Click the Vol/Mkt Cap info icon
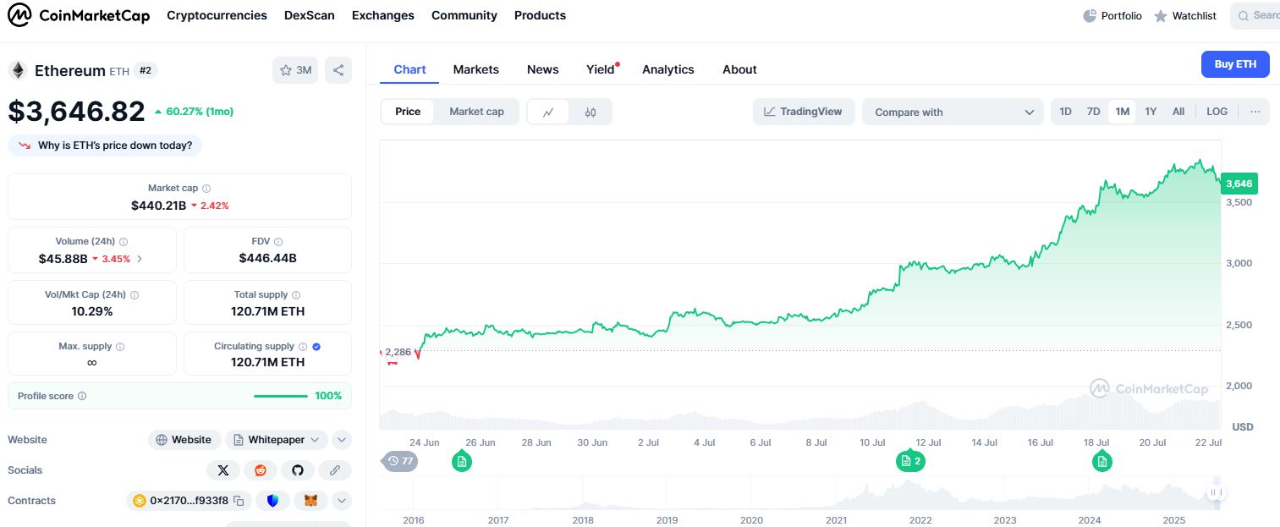The image size is (1280, 527). coord(135,295)
